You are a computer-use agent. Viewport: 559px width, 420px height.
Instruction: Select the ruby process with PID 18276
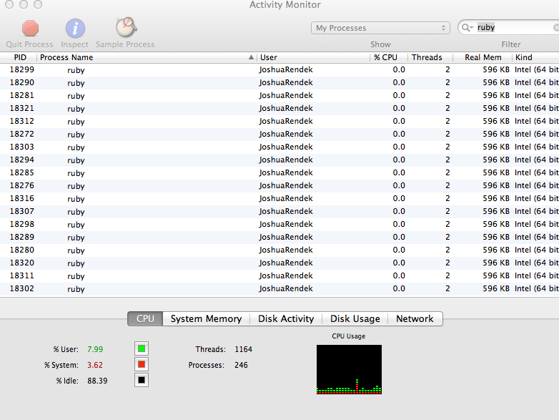pyautogui.click(x=279, y=185)
